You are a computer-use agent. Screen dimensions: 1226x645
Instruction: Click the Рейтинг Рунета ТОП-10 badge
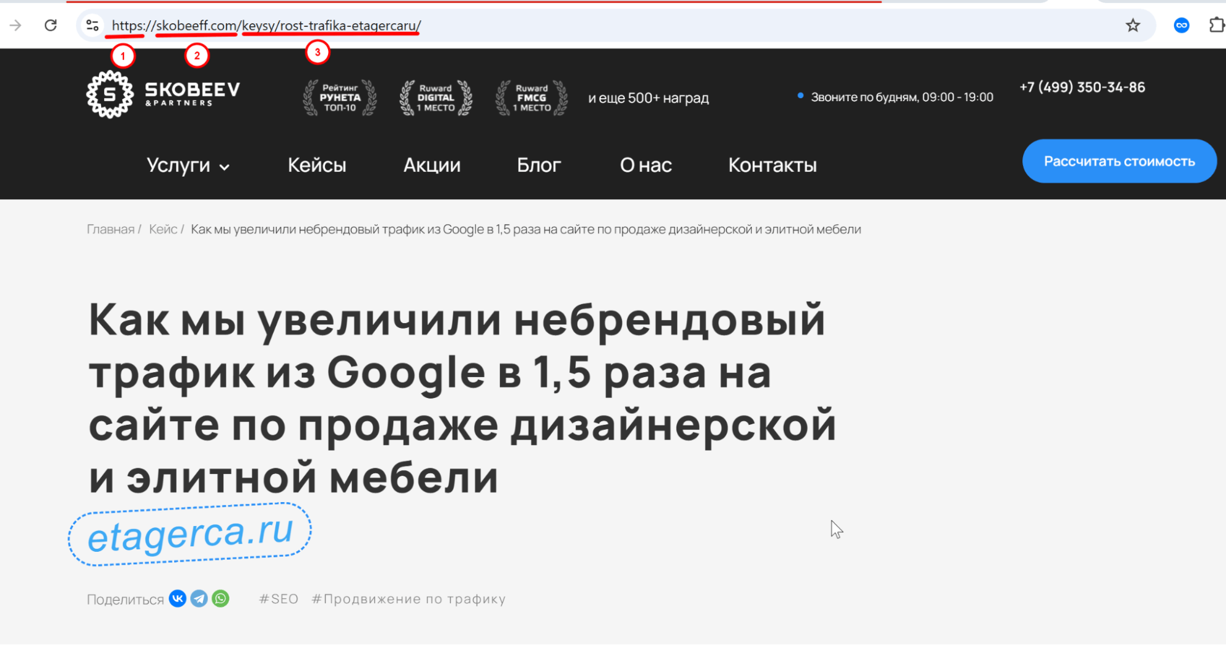point(340,97)
